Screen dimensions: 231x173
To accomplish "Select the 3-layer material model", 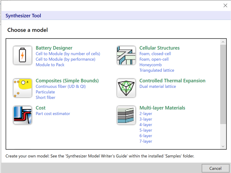I will (x=146, y=119).
